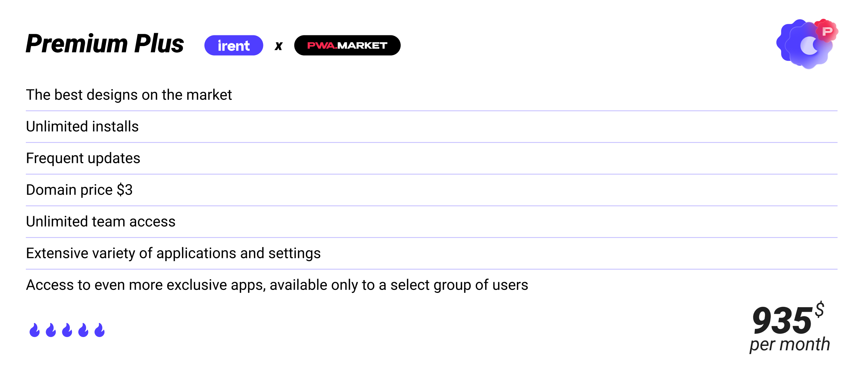Click the Domain price $3 row
The height and width of the screenshot is (368, 856).
pyautogui.click(x=79, y=190)
